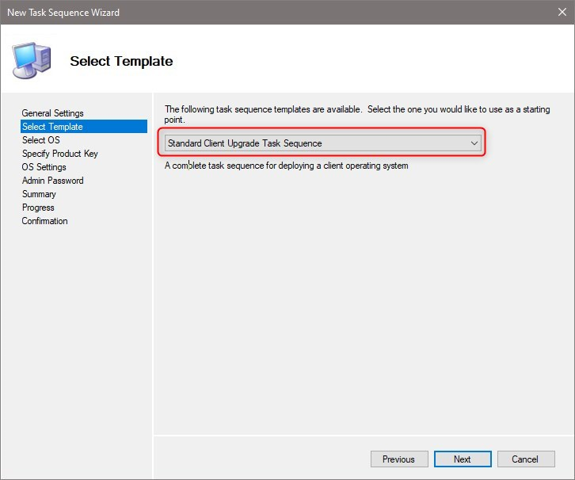This screenshot has width=575, height=480.
Task: Click the computer wizard icon in header
Action: click(32, 60)
